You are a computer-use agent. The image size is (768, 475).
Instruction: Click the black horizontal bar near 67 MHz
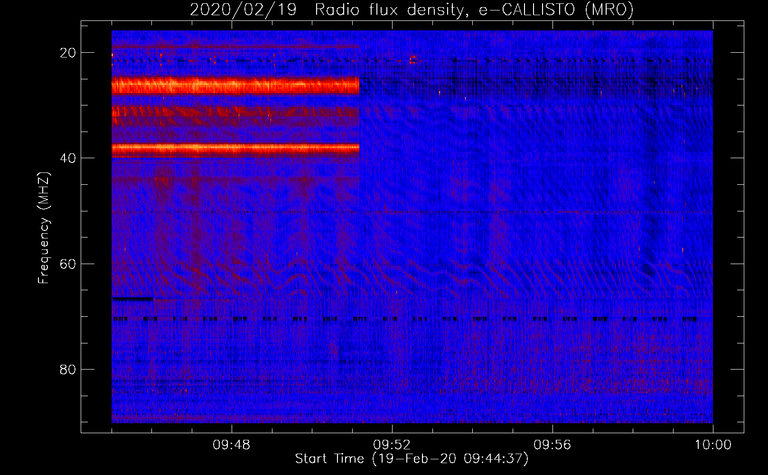(132, 299)
